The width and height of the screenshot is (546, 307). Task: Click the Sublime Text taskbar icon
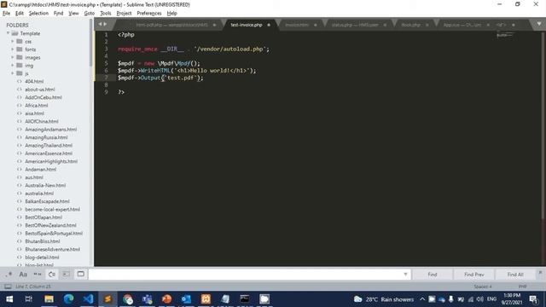click(108, 299)
